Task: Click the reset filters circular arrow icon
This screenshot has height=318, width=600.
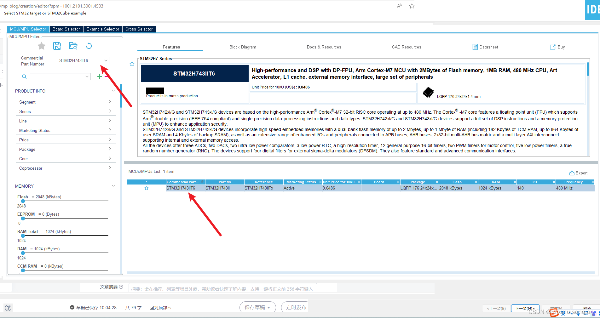Action: tap(89, 46)
